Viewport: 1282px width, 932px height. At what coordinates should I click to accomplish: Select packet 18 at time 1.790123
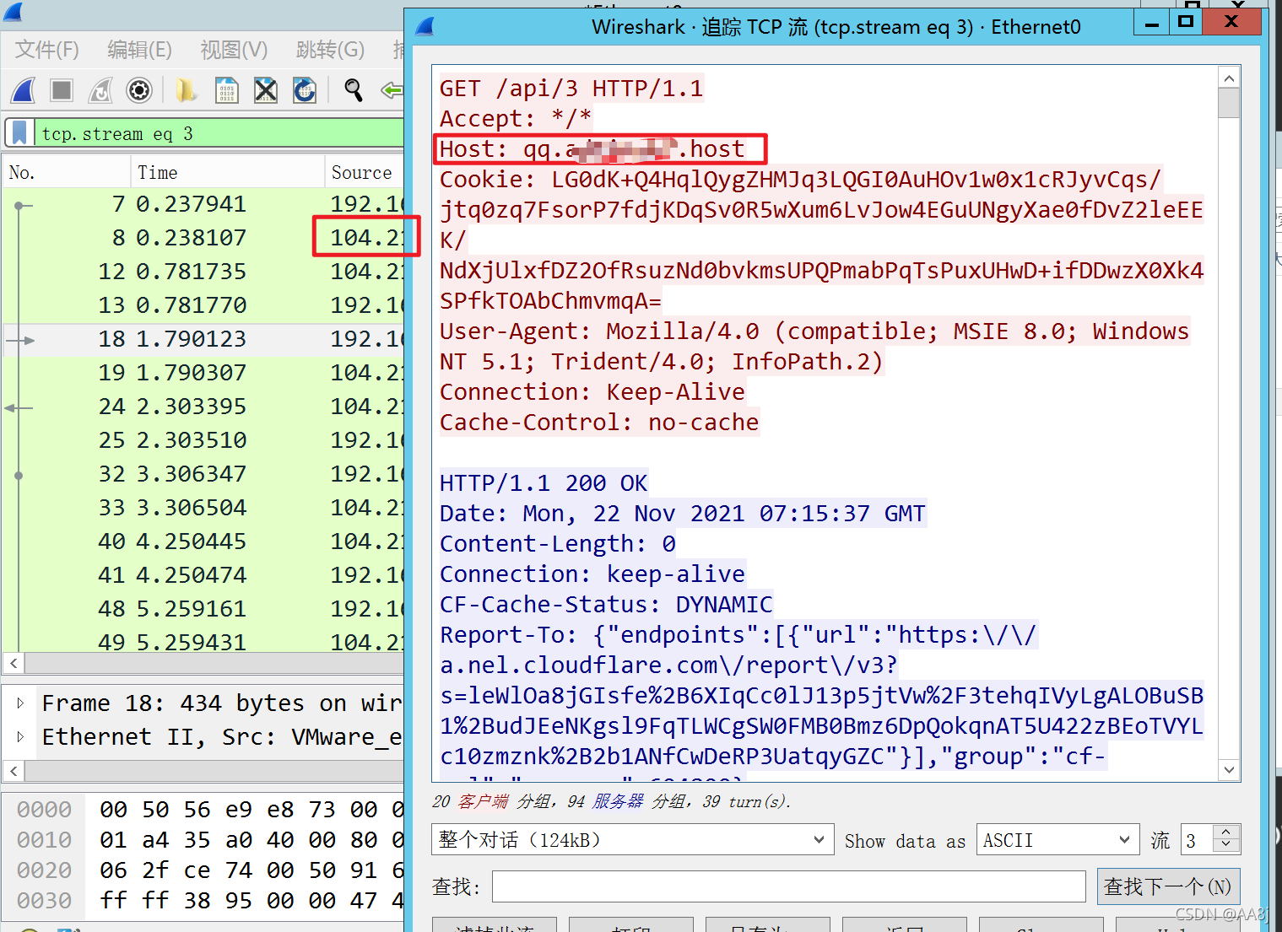click(203, 339)
